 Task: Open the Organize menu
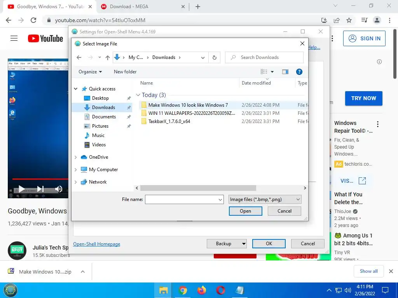90,72
